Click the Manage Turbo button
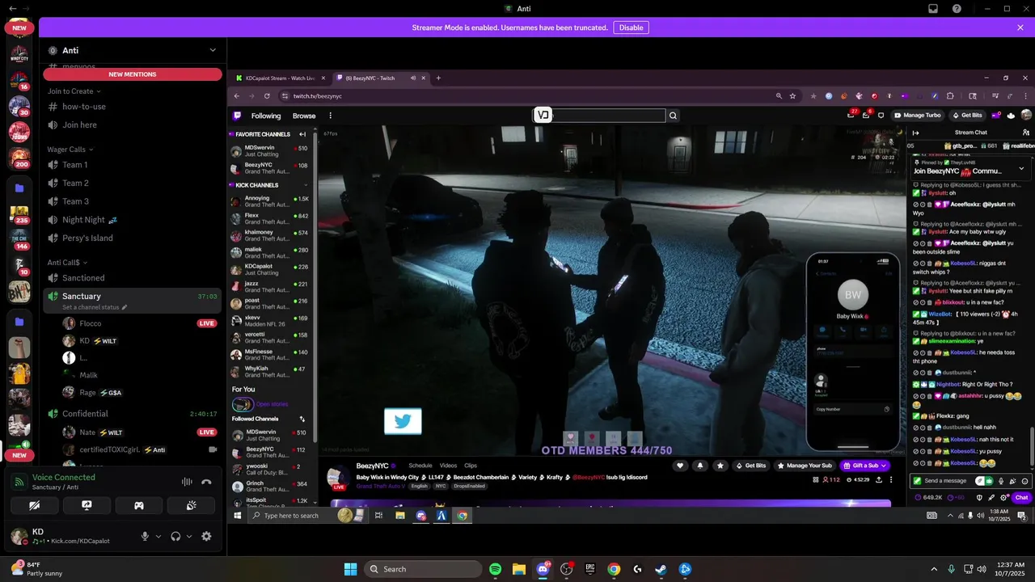Image resolution: width=1035 pixels, height=582 pixels. [918, 116]
